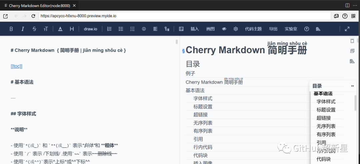This screenshot has height=164, width=360.
Task: Open 例子 in preview contents
Action: click(190, 74)
